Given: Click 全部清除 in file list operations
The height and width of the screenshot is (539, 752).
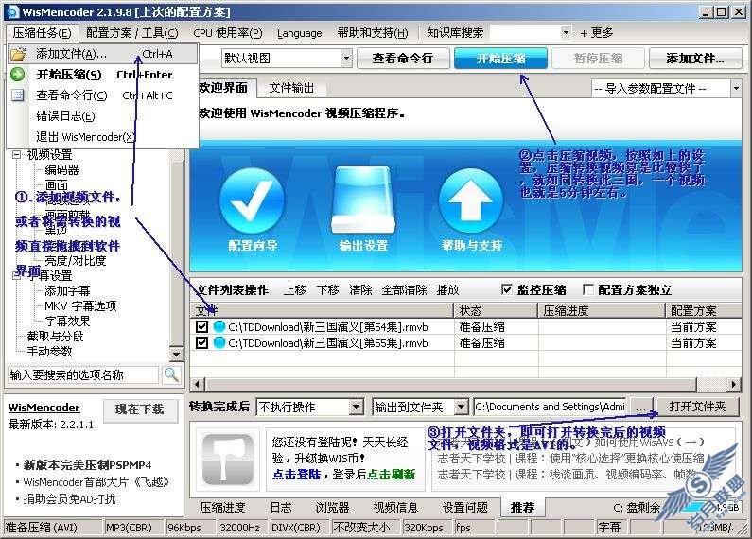Looking at the screenshot, I should click(x=404, y=289).
